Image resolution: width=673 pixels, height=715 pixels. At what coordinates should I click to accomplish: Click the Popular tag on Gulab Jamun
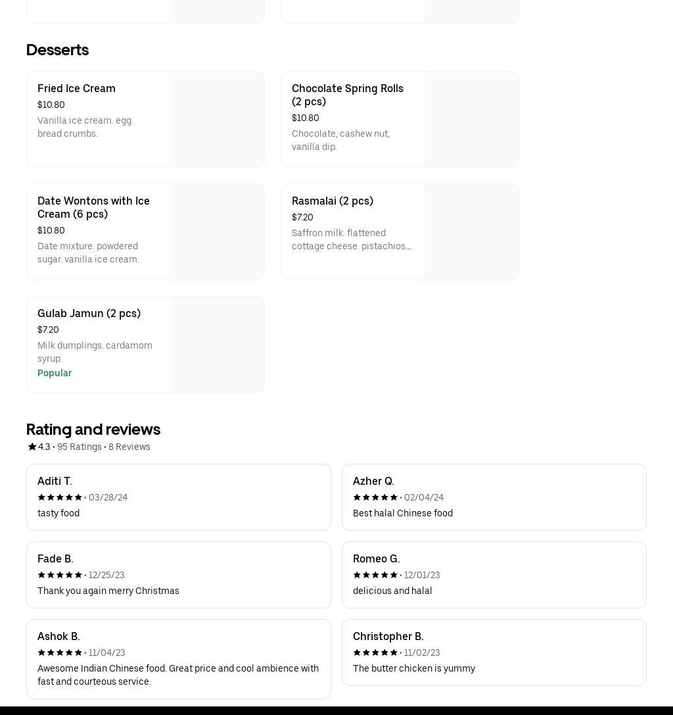point(55,373)
